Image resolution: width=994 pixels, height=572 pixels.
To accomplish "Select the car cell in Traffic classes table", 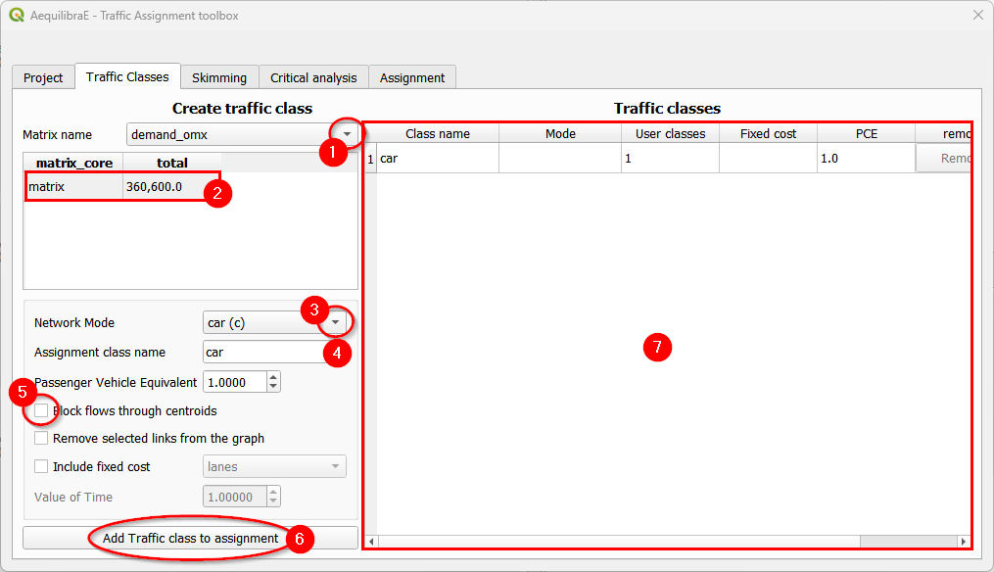I will point(436,158).
